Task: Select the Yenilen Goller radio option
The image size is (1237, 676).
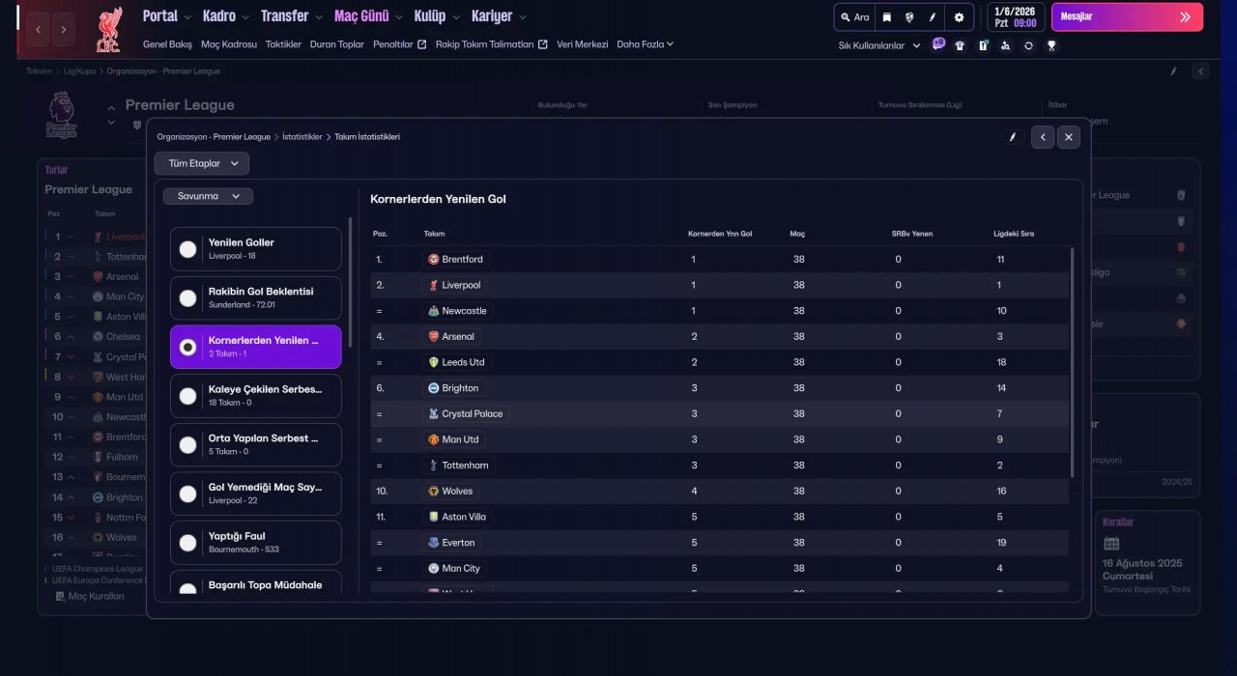Action: click(188, 249)
